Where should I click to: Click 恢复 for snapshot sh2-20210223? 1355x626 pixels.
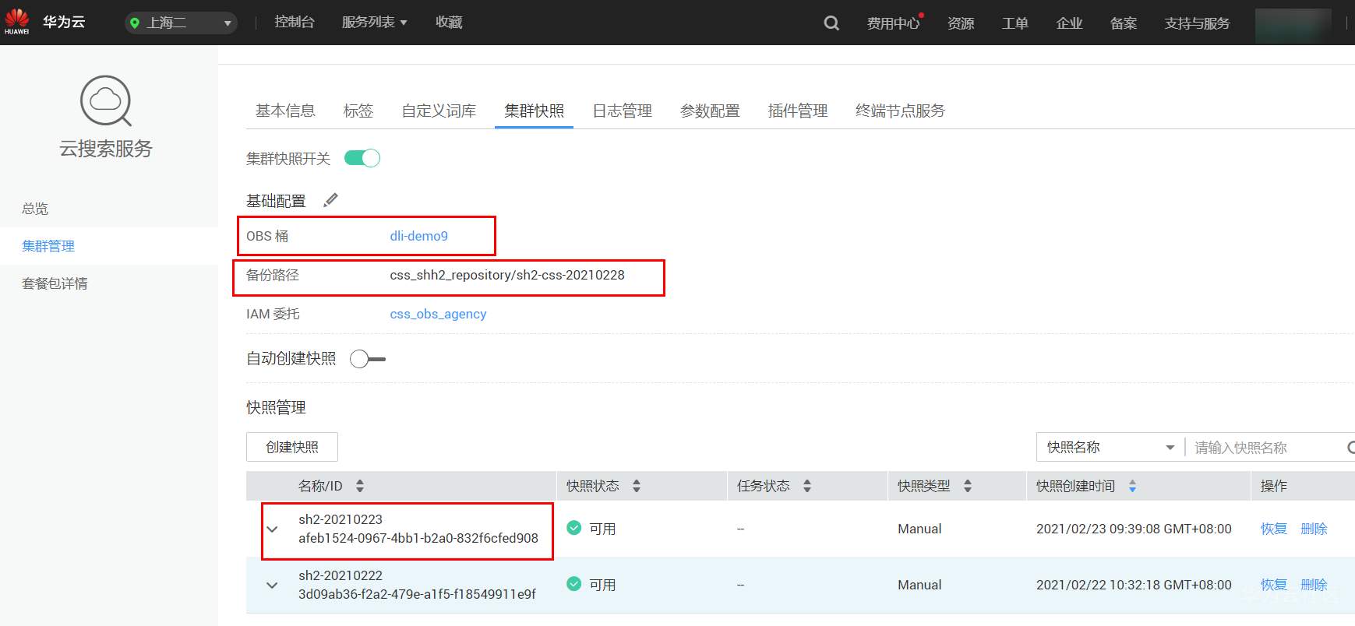(1274, 529)
